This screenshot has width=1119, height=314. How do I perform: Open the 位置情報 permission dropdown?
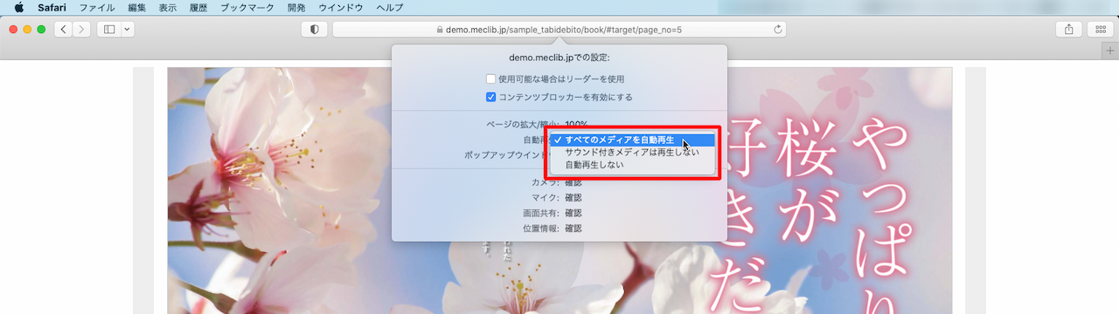pyautogui.click(x=573, y=229)
